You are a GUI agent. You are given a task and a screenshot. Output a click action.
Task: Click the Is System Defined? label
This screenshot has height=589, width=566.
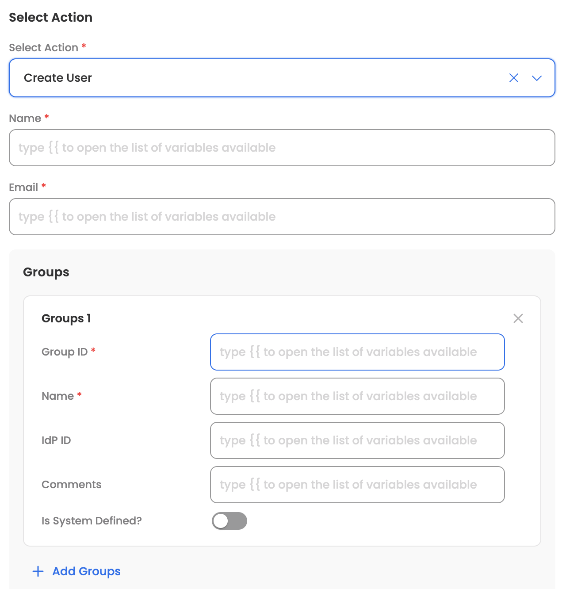pos(92,521)
